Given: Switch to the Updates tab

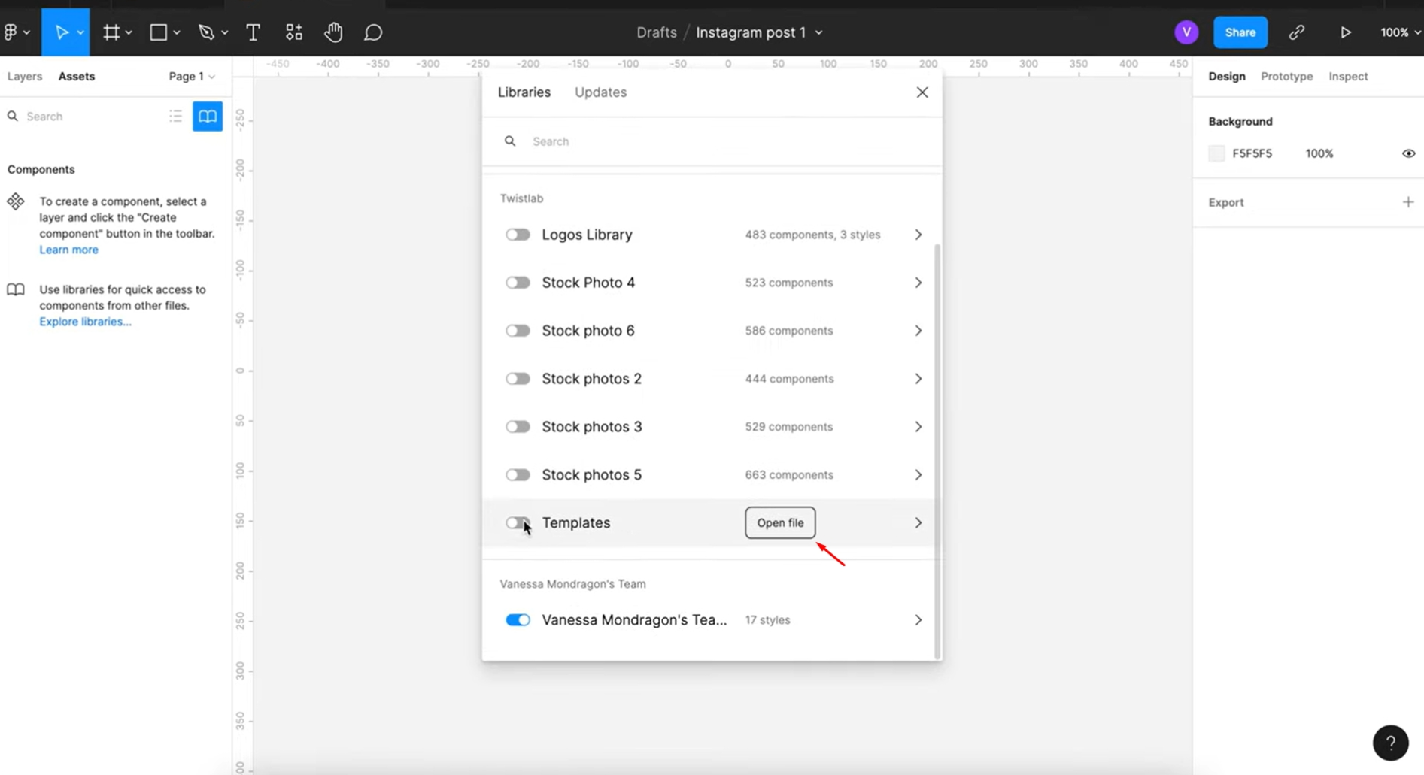Looking at the screenshot, I should (x=600, y=92).
